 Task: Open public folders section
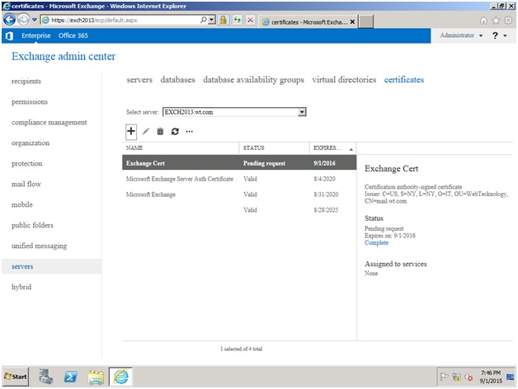click(x=32, y=225)
